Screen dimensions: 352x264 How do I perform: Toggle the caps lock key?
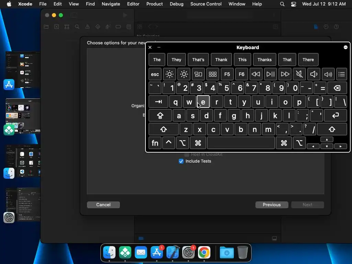[160, 115]
